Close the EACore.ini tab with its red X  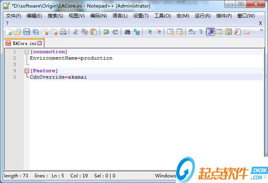click(40, 43)
